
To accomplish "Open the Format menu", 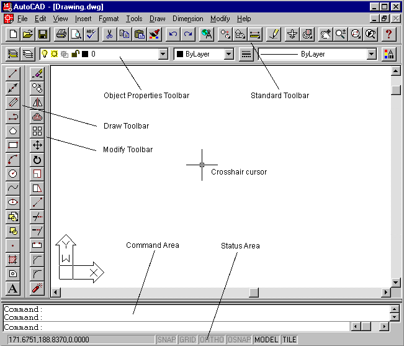I will pyautogui.click(x=109, y=19).
